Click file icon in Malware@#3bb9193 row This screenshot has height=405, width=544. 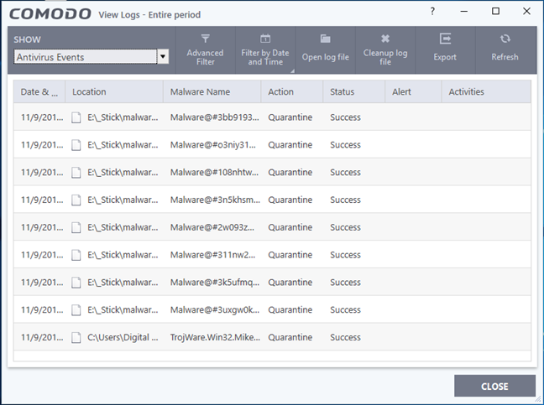76,117
